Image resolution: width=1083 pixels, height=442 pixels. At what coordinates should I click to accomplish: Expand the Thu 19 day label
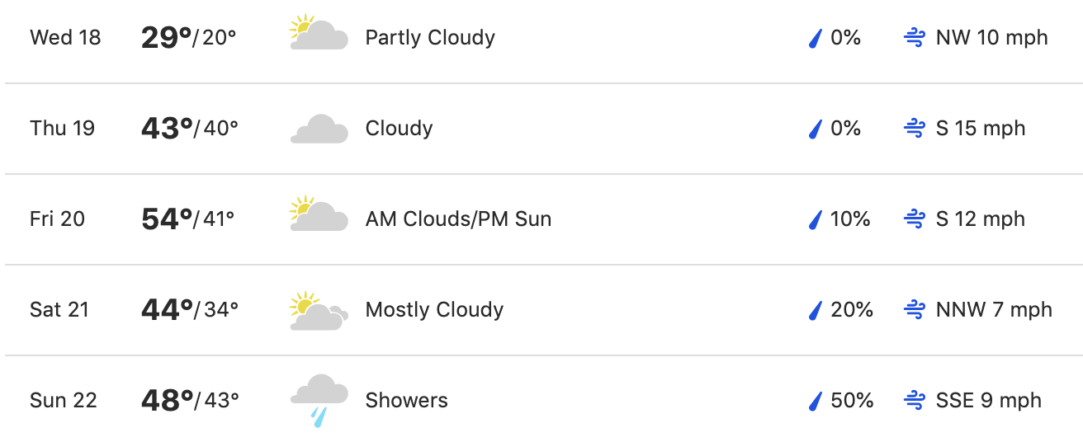pos(63,129)
